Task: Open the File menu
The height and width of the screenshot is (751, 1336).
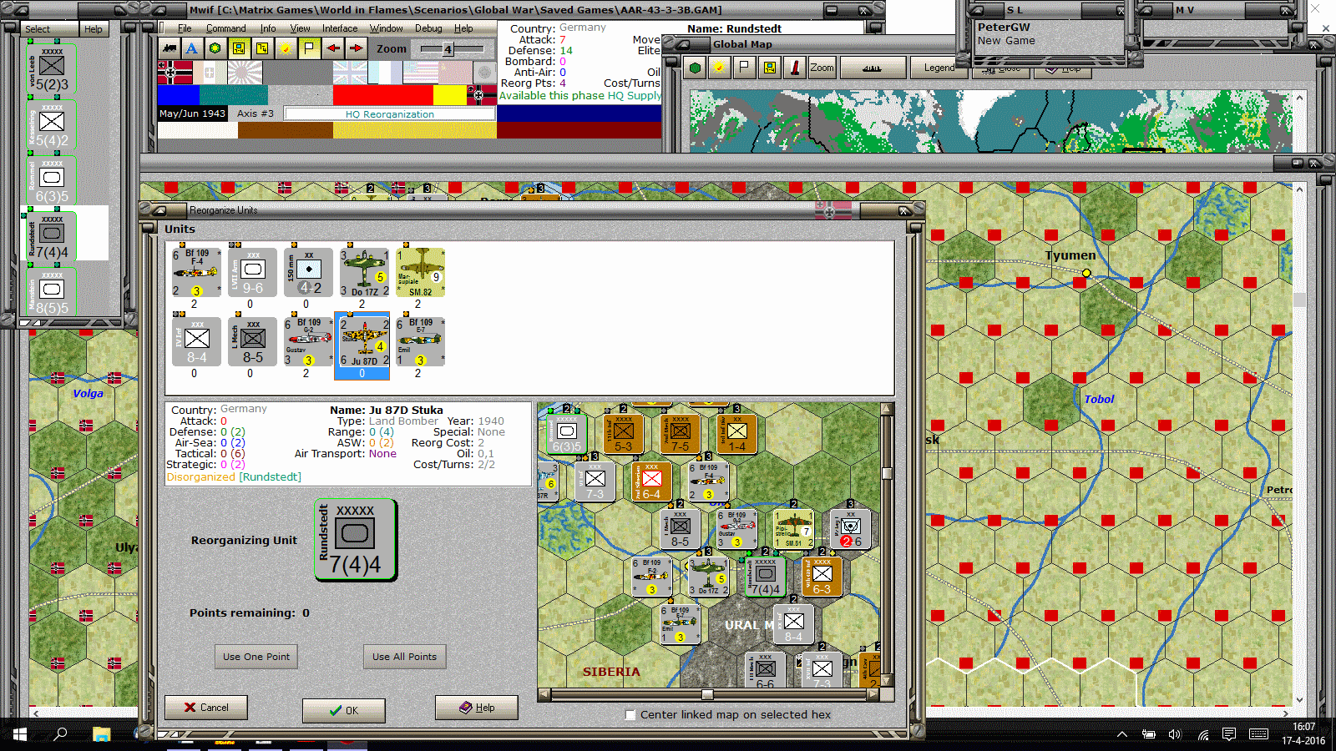Action: [x=185, y=28]
